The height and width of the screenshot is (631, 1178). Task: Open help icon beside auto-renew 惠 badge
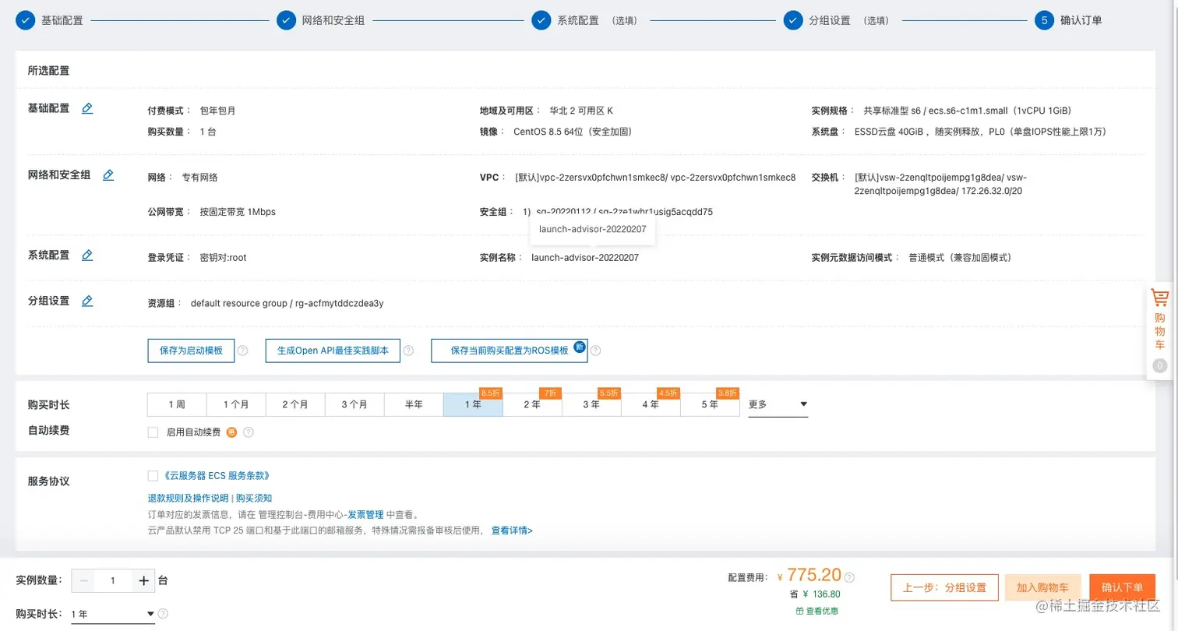click(249, 432)
